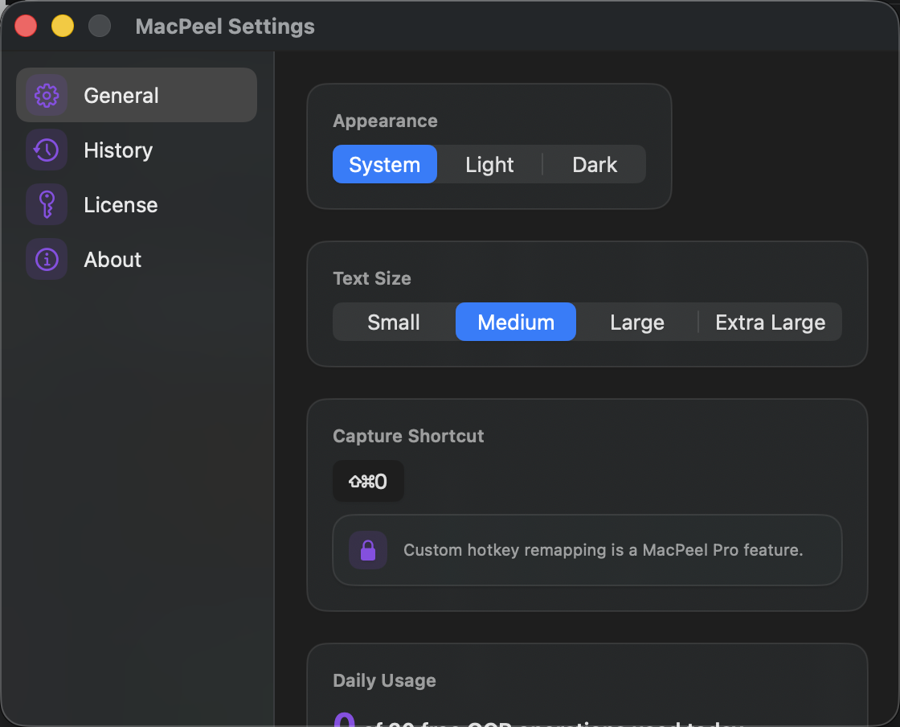The image size is (900, 727).
Task: Click the History clock icon
Action: [47, 150]
